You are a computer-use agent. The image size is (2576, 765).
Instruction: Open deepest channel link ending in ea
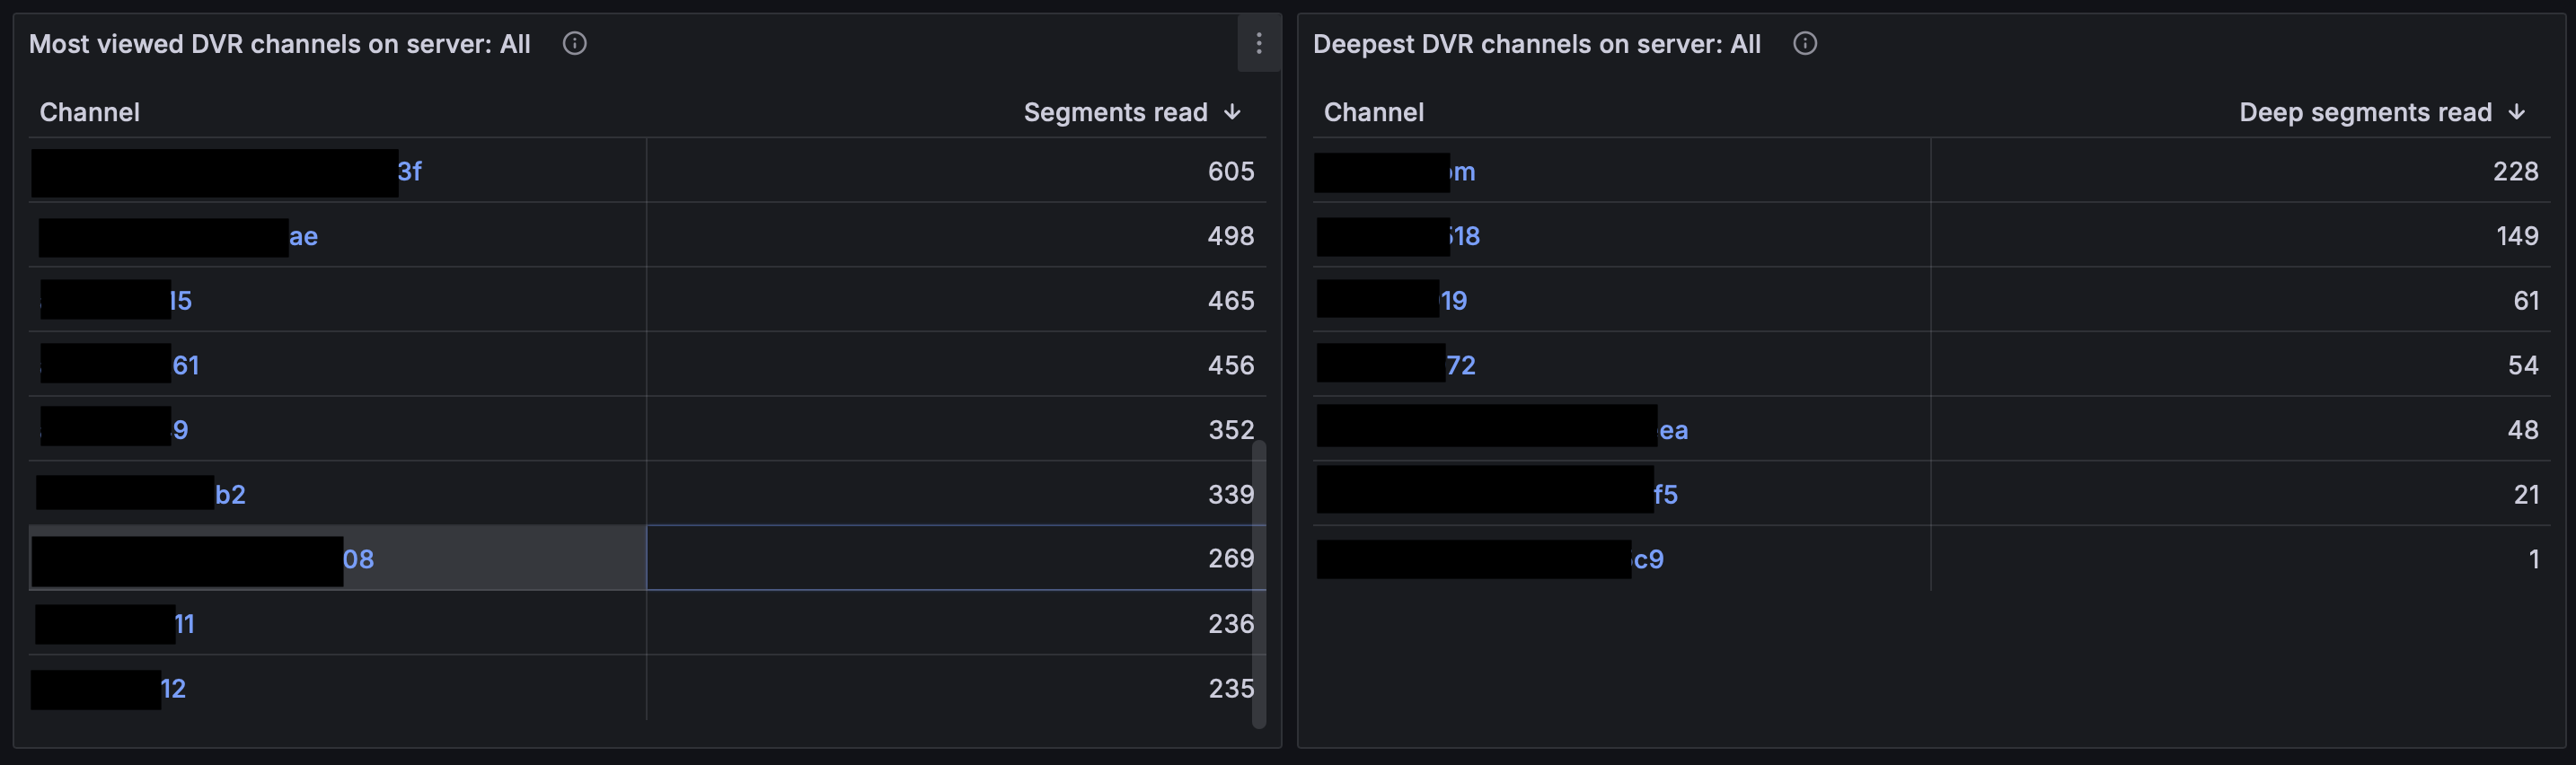click(1673, 430)
